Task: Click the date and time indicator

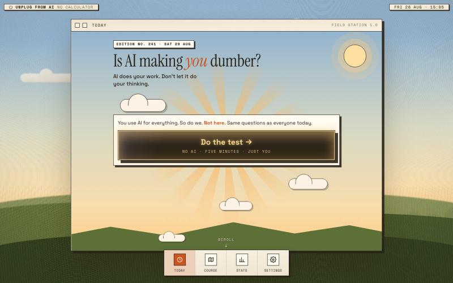Action: click(419, 7)
